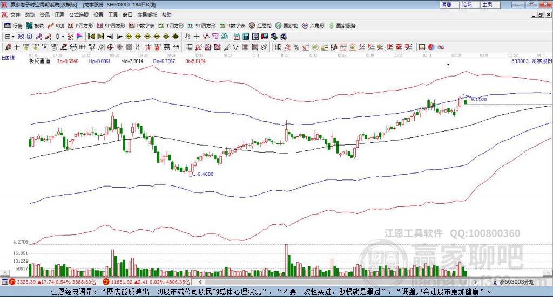Open the 江恩 menu
The height and width of the screenshot is (297, 553).
coord(59,15)
